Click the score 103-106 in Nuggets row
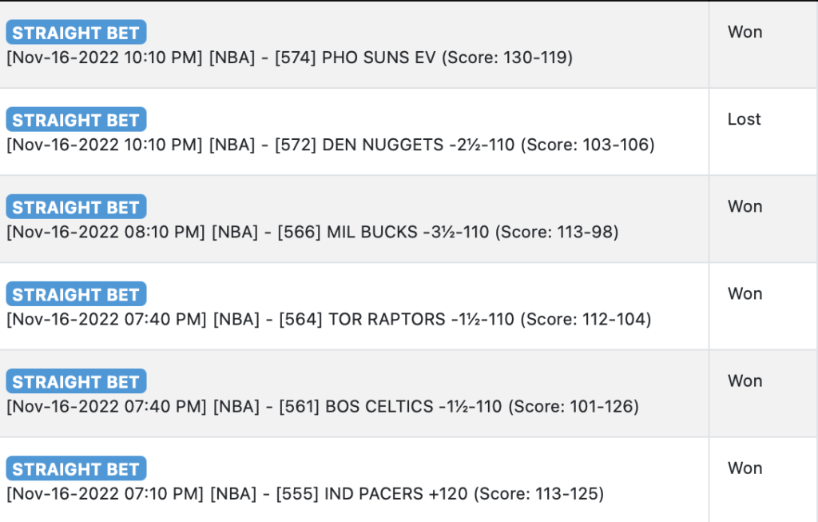Viewport: 818px width, 522px height. [615, 145]
